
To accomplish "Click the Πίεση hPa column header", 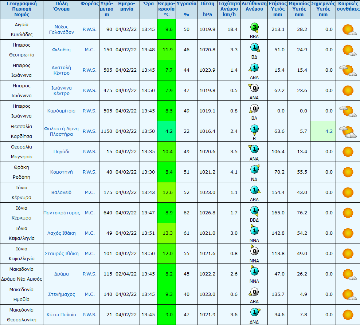I will click(207, 9).
